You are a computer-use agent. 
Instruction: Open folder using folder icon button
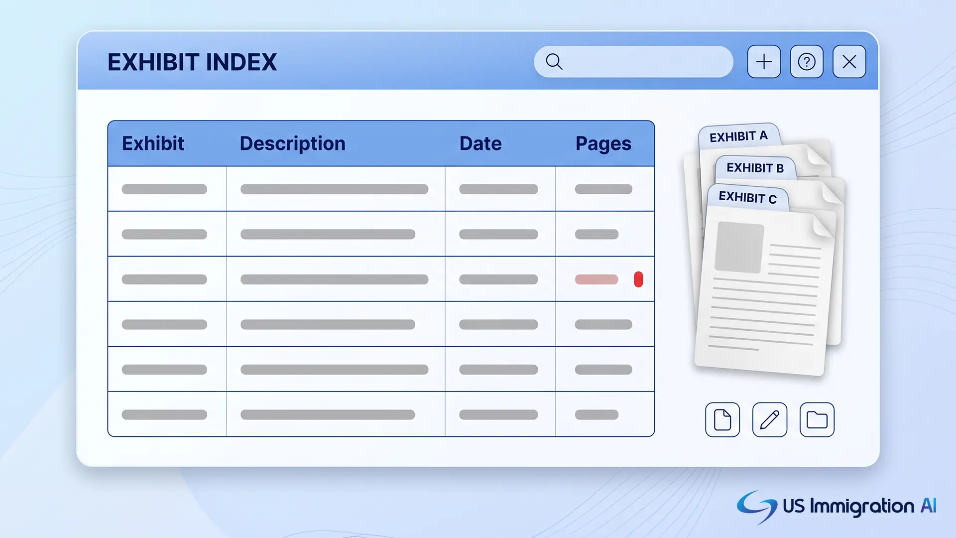817,419
